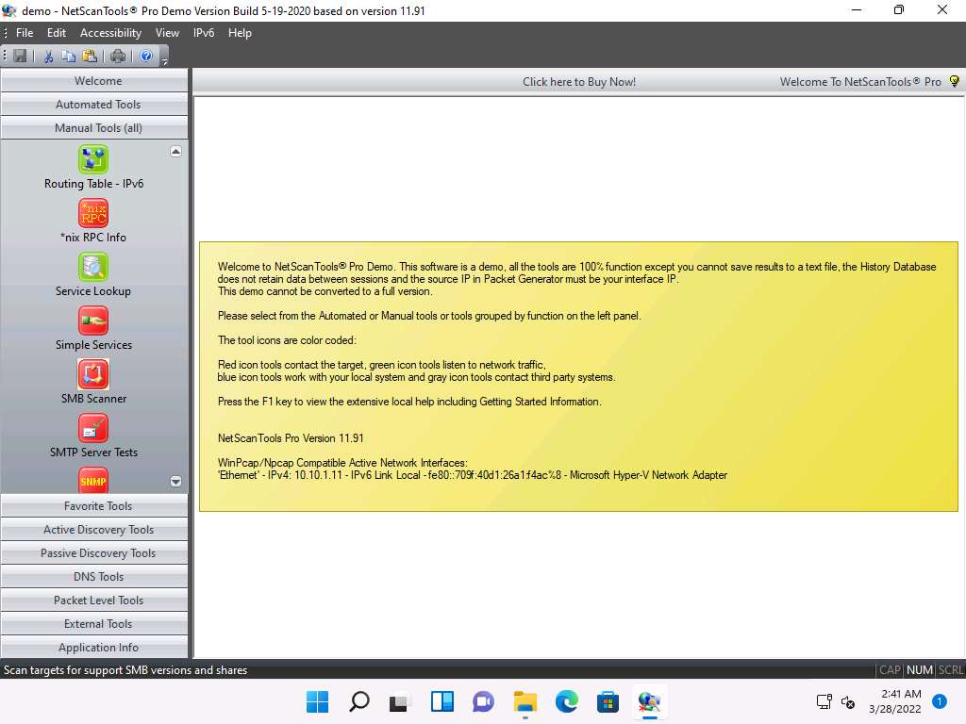Click the 'Click here to Buy Now!' link
Screen dimensions: 966x724
tap(579, 82)
